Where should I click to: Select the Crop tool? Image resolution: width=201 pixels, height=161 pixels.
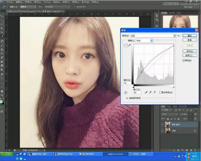[x=2, y=33]
